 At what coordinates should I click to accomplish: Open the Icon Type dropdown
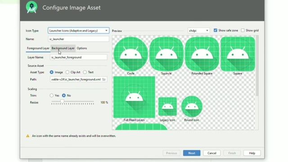click(x=79, y=31)
